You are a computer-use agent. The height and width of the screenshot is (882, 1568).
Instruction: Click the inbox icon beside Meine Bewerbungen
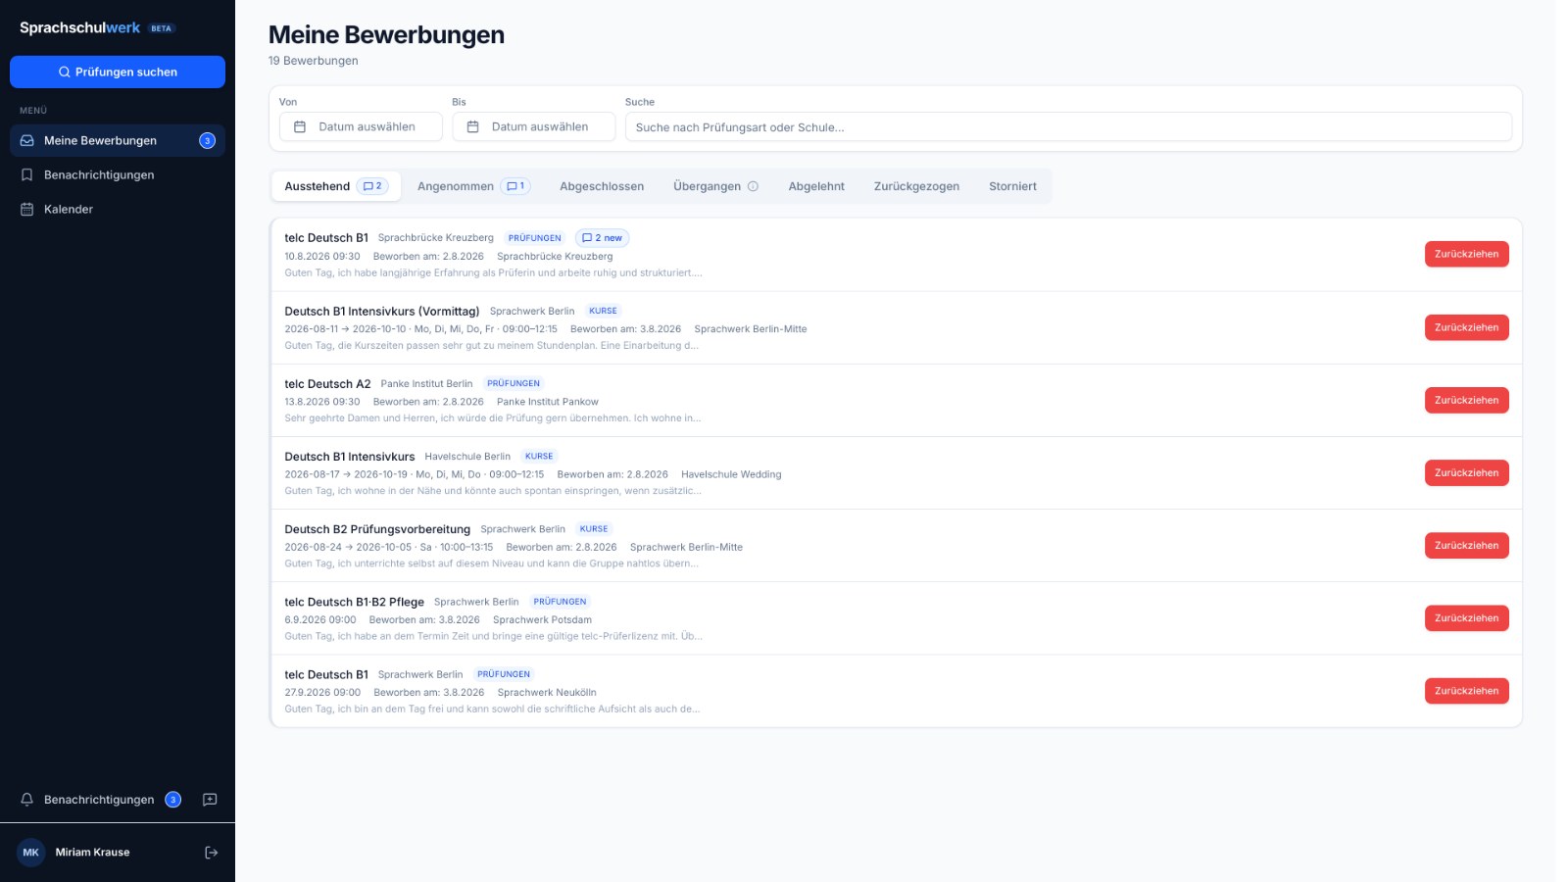click(27, 140)
